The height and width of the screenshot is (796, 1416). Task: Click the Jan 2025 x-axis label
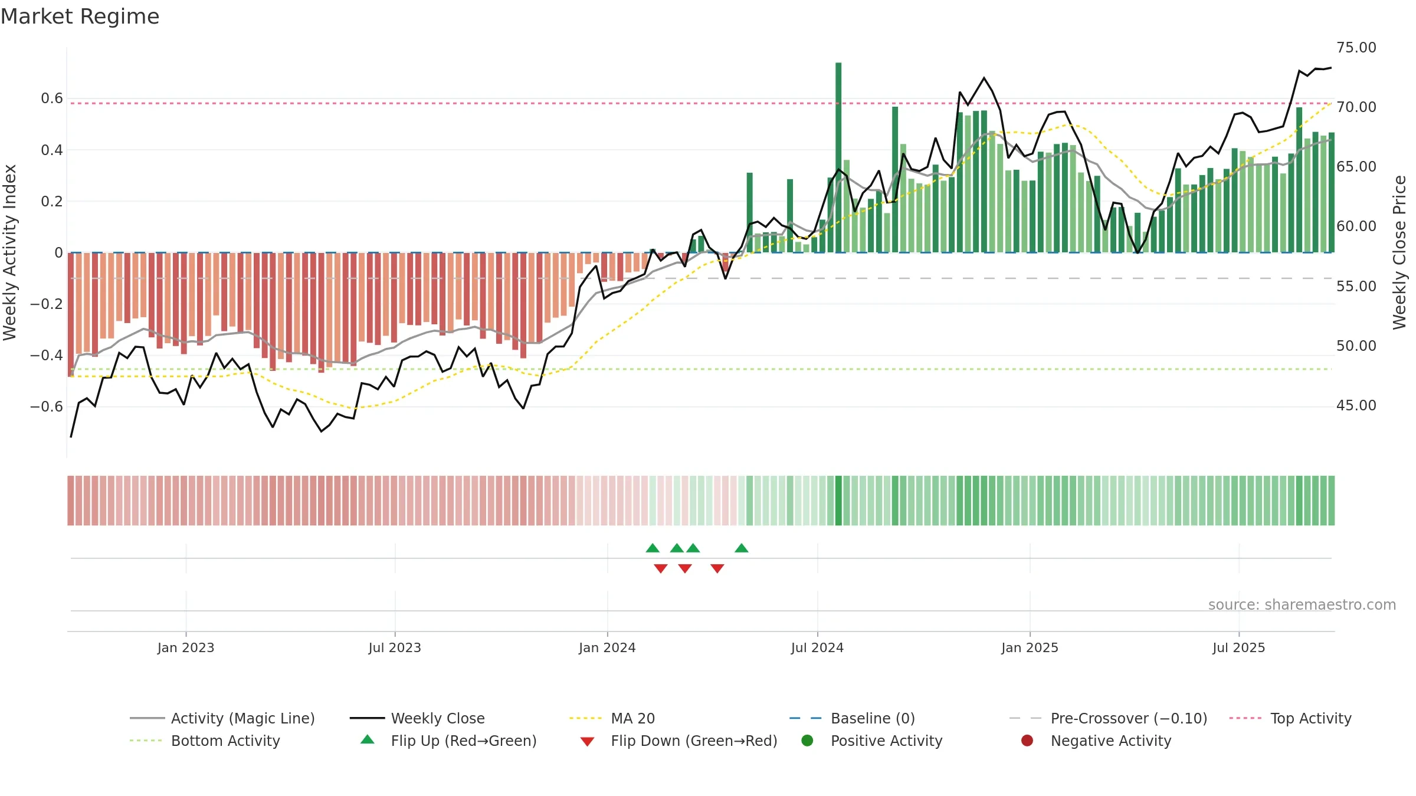1030,647
